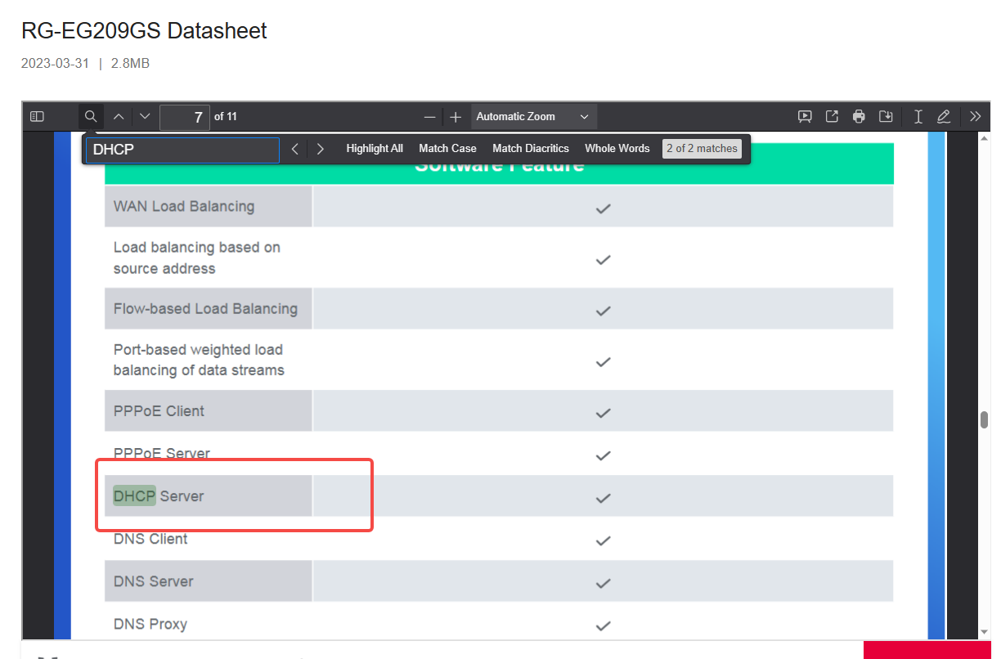The width and height of the screenshot is (1001, 659).
Task: Click the date '2023-03-31'
Action: pos(55,64)
